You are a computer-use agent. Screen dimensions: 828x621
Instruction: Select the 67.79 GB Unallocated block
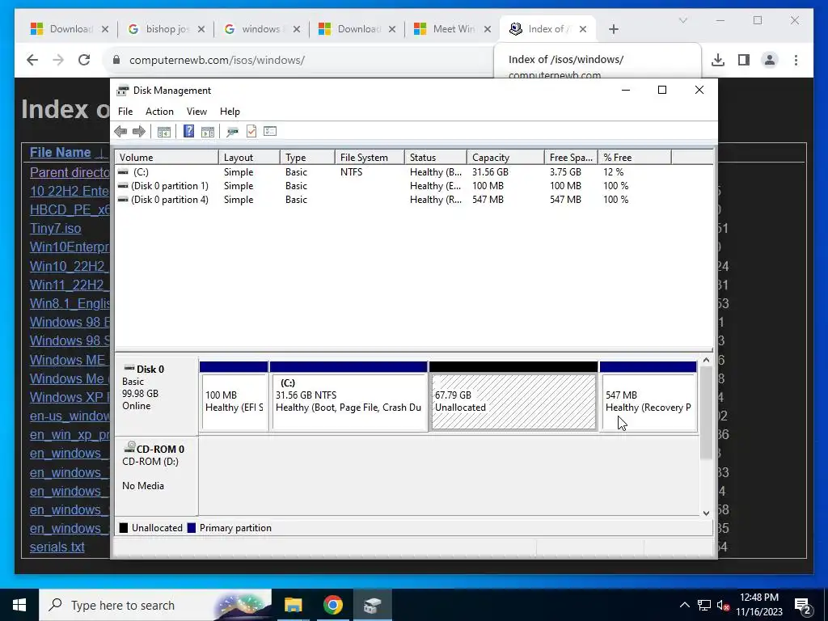click(513, 396)
